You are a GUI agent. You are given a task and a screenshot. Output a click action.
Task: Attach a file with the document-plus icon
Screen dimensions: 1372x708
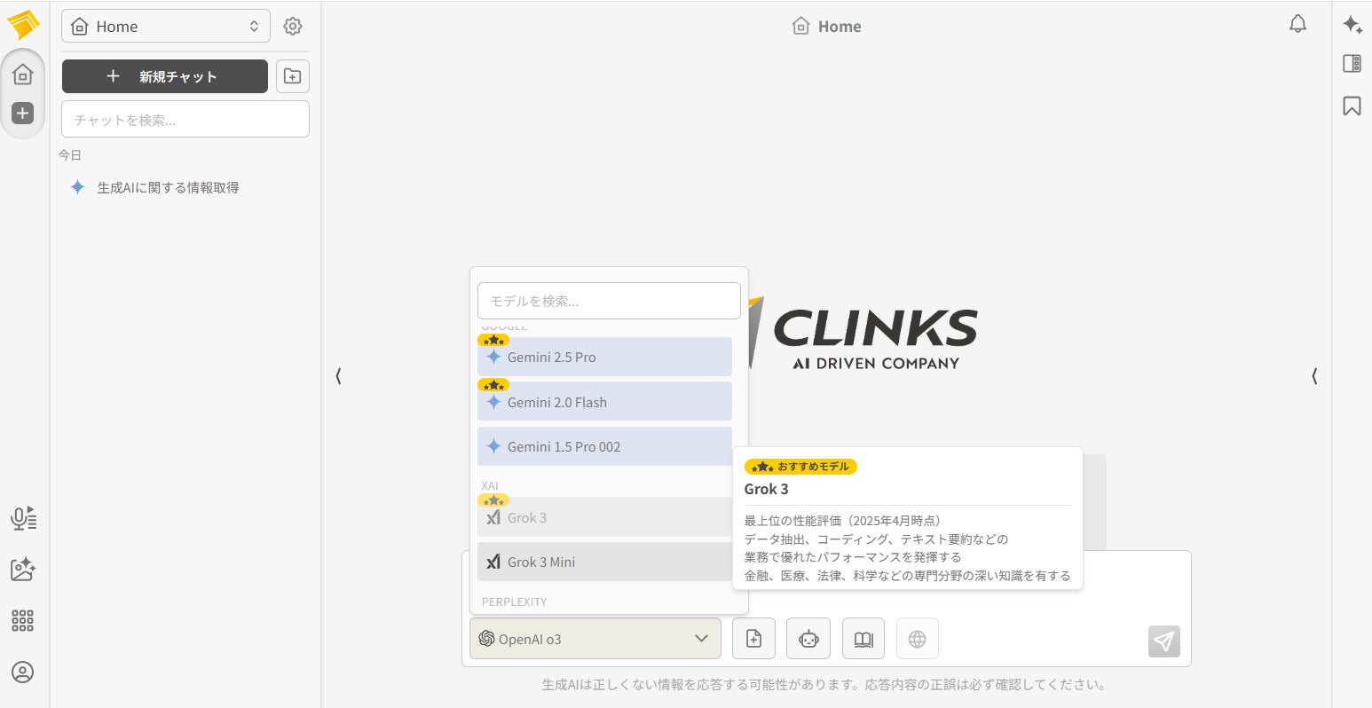[x=753, y=638]
